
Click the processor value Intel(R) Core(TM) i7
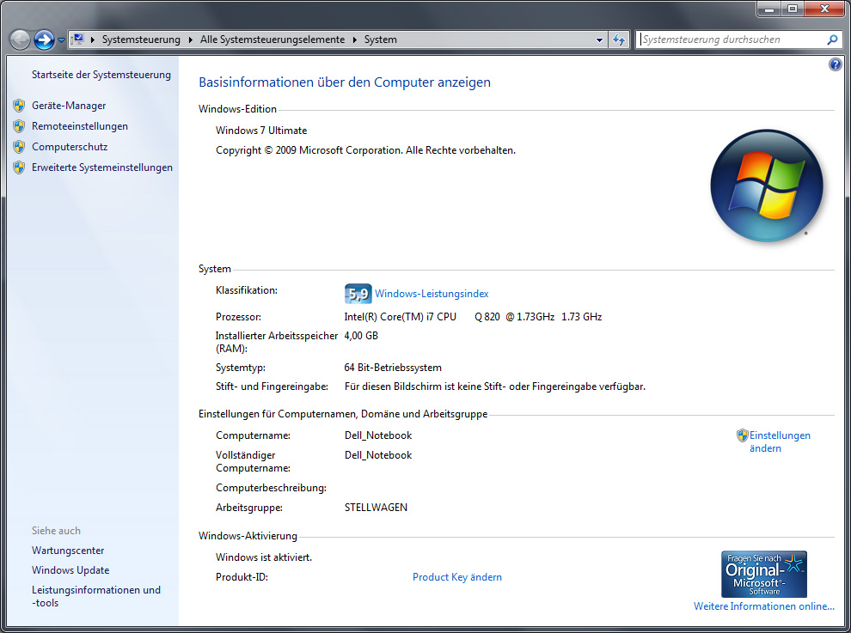473,317
